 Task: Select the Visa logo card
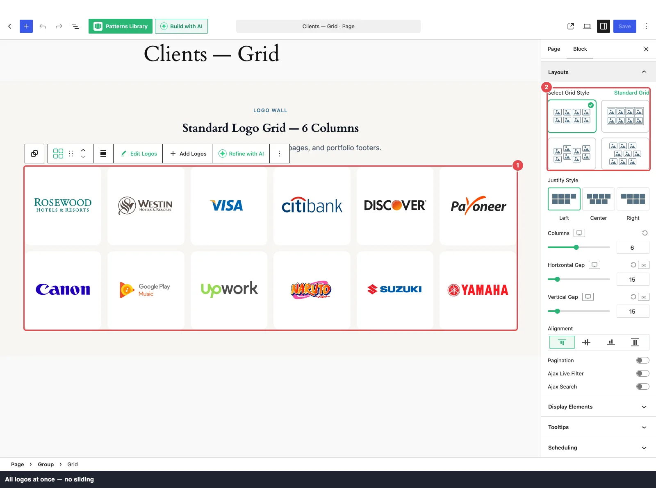coord(229,206)
